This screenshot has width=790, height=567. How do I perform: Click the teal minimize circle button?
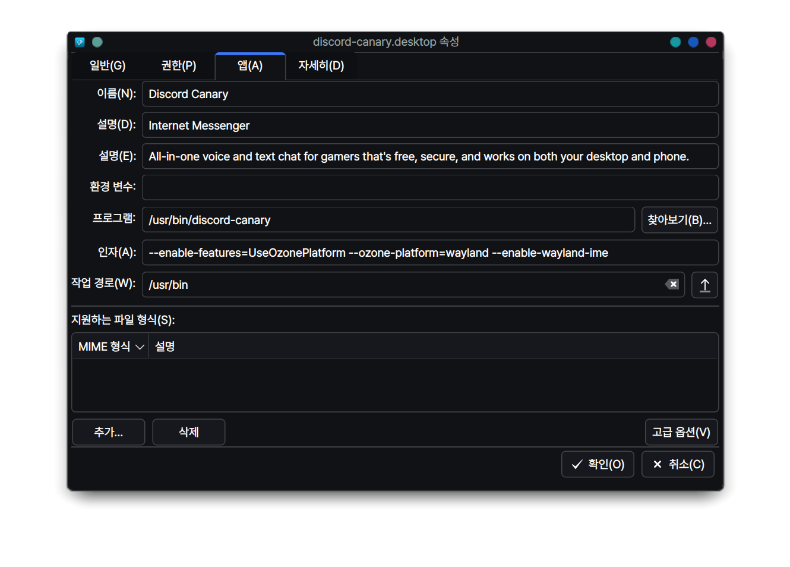pyautogui.click(x=675, y=42)
